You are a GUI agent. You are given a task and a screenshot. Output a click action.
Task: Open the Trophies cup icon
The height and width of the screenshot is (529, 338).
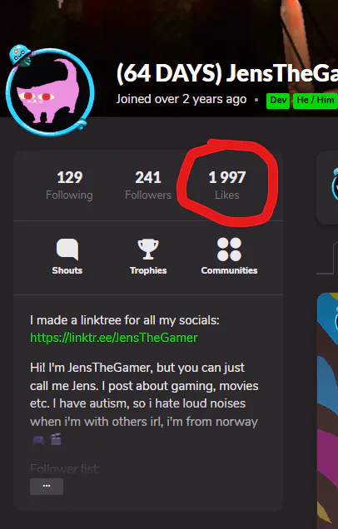click(148, 250)
